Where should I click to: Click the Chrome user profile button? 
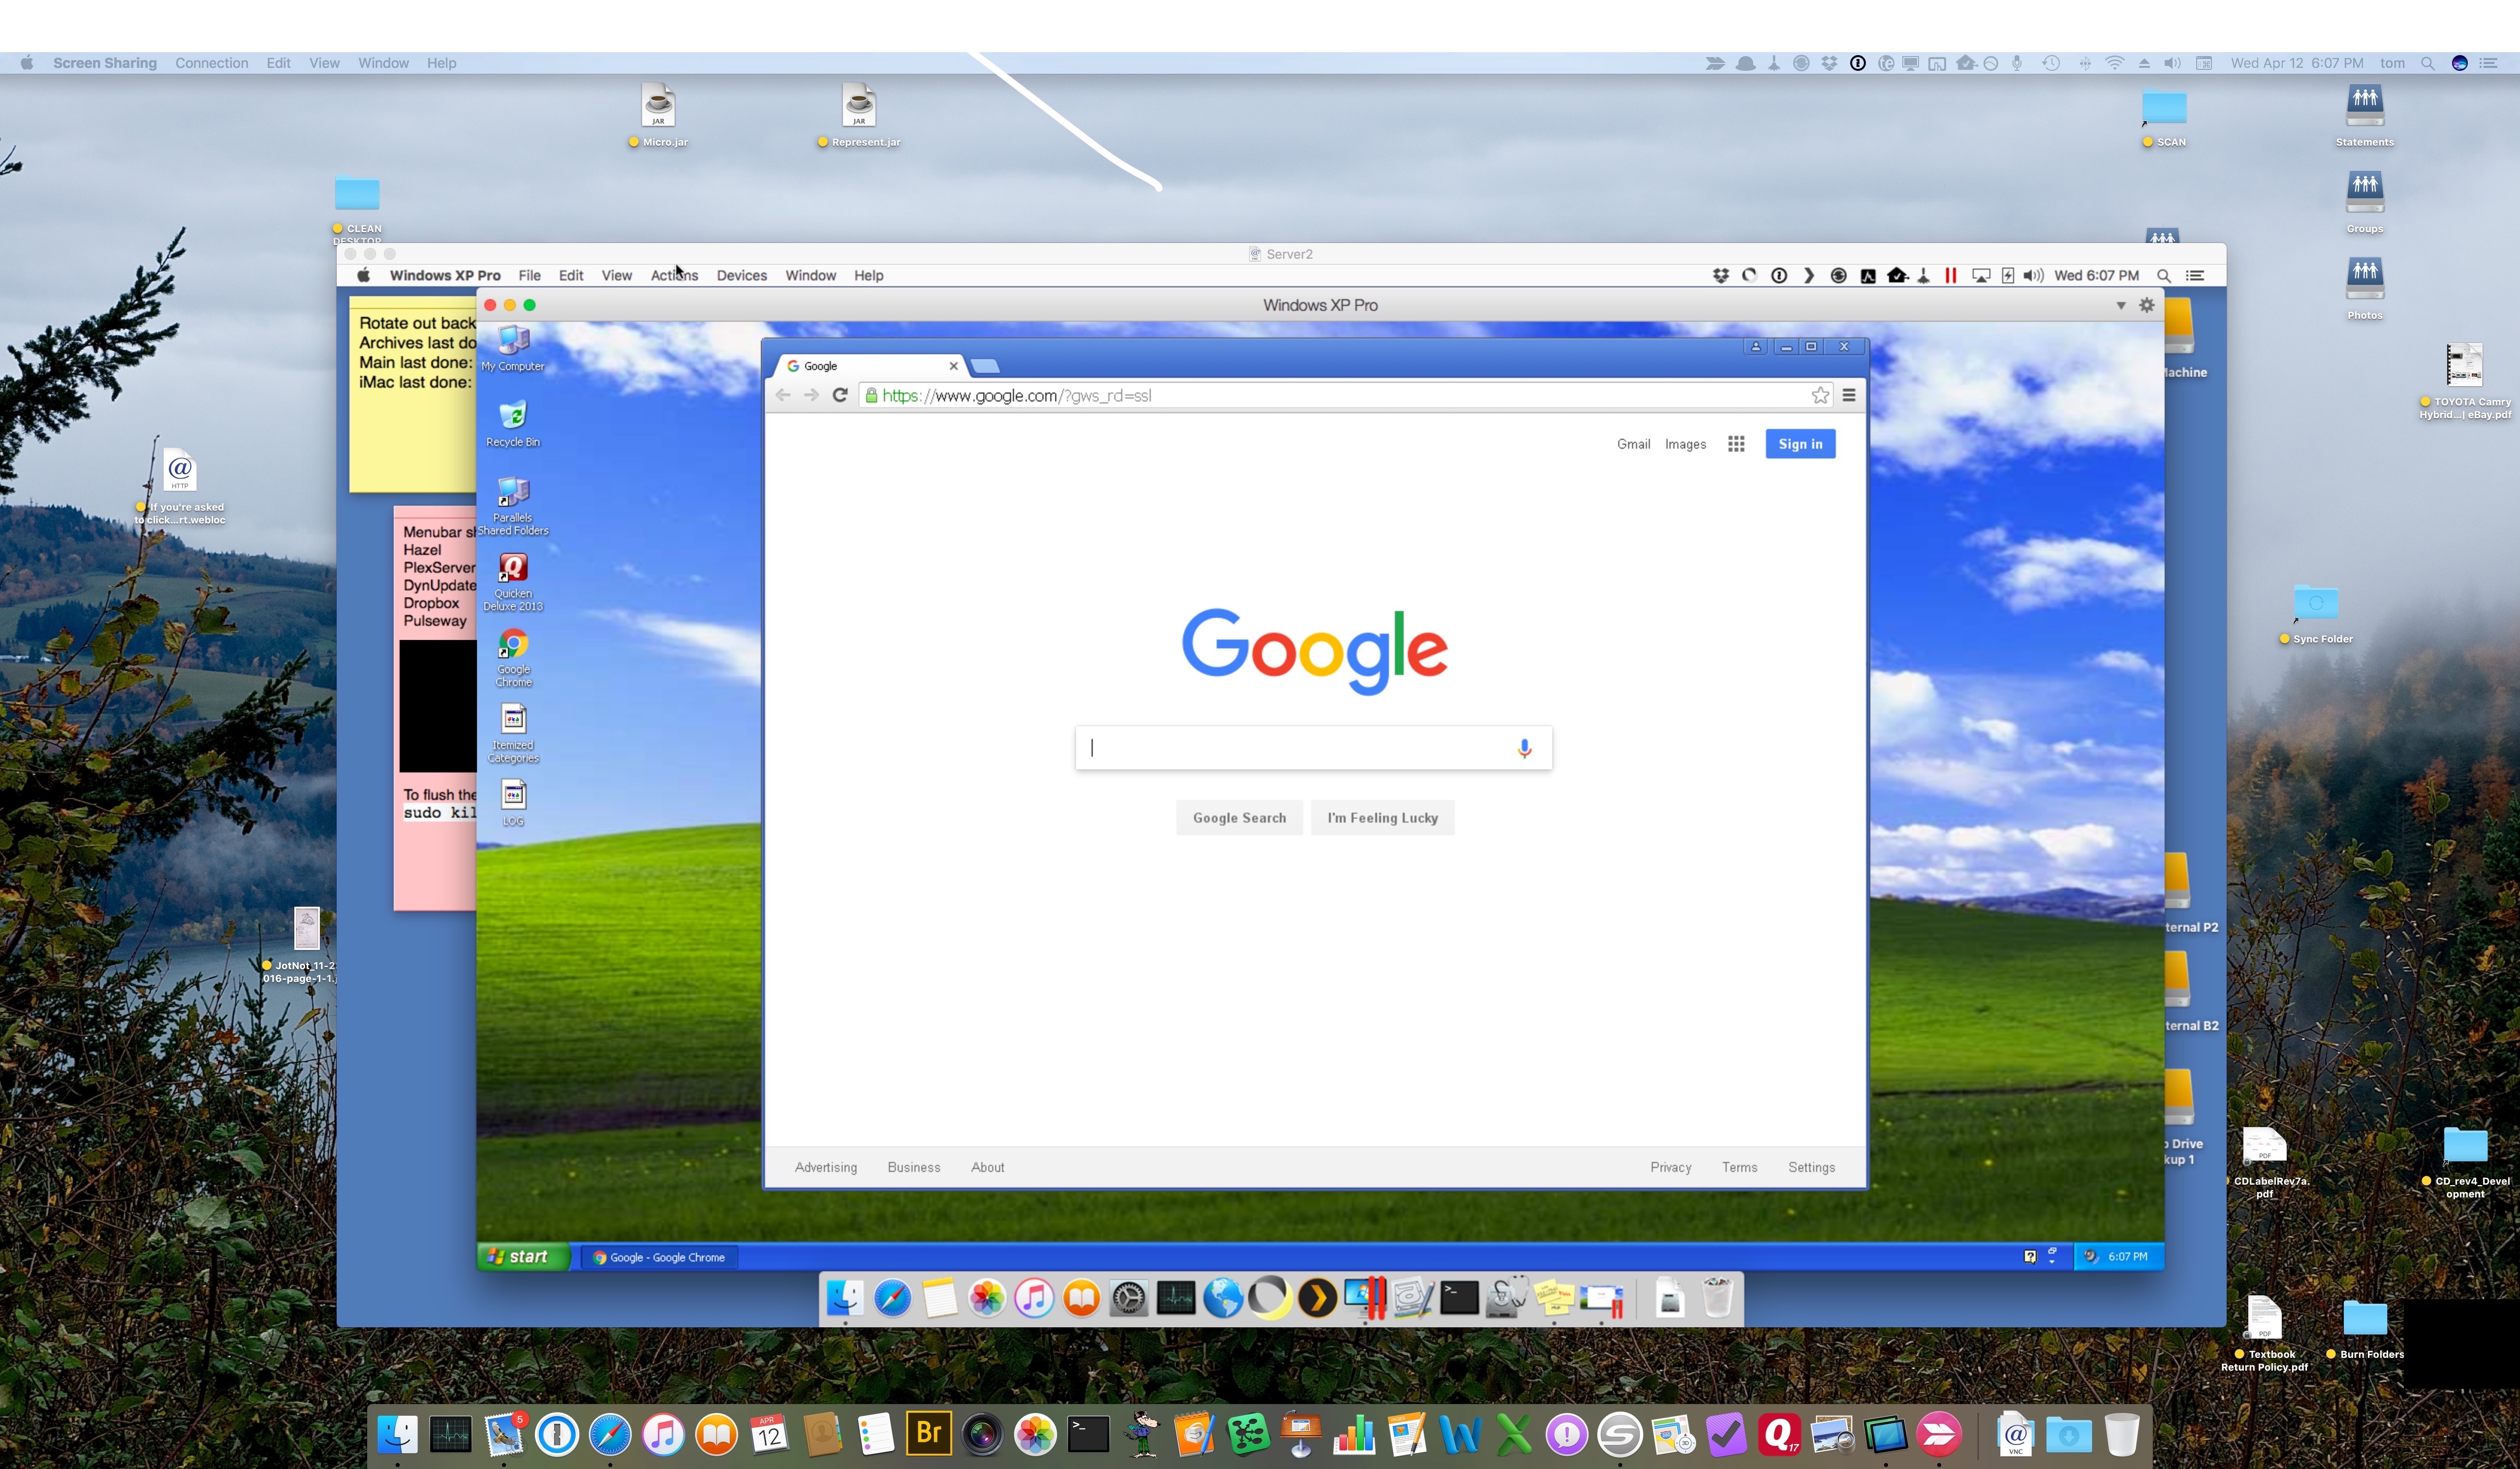(1755, 346)
